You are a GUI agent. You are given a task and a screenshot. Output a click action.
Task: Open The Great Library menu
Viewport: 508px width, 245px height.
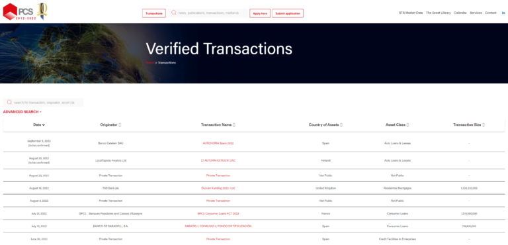[x=439, y=13]
